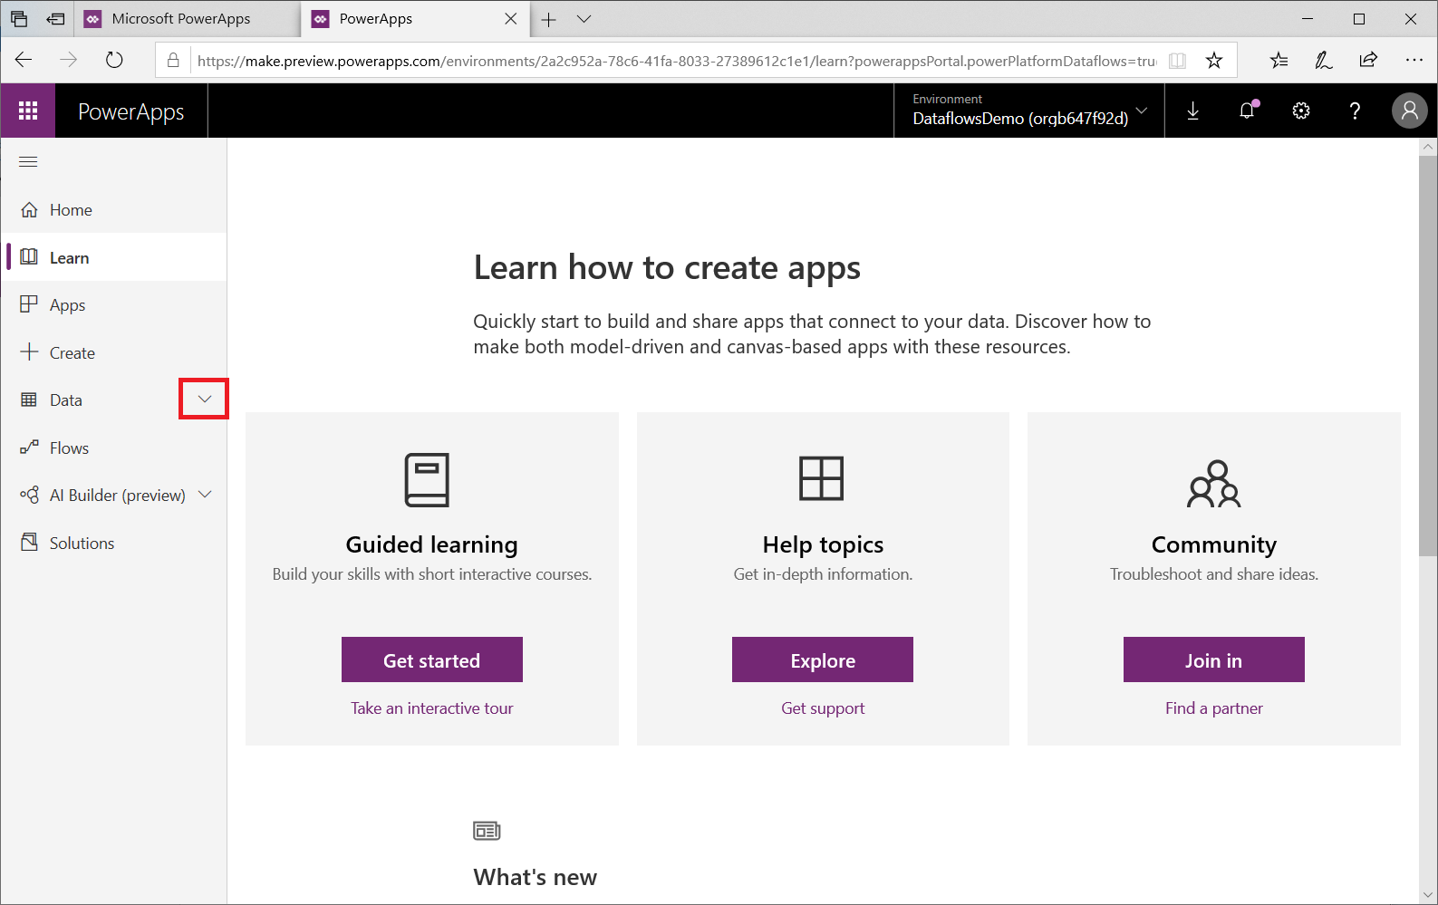Show tab previews chevron in tab bar

click(x=584, y=19)
